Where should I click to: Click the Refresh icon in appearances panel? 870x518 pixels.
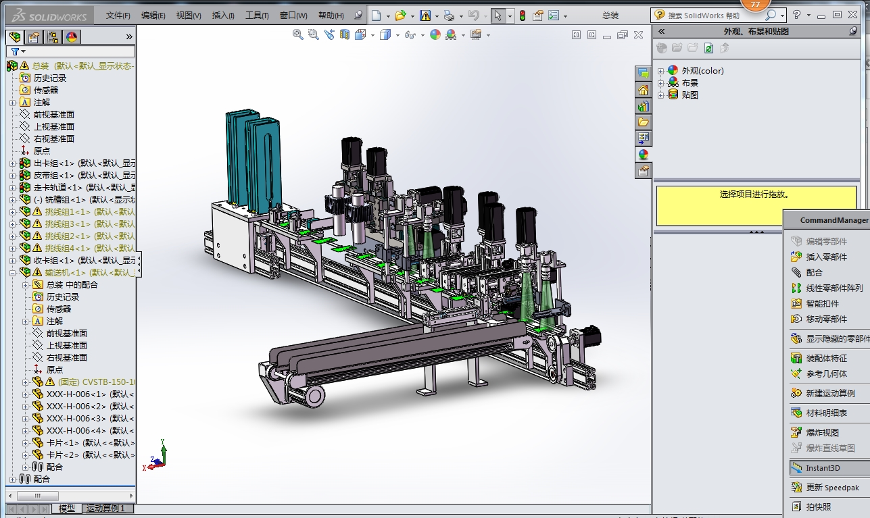pyautogui.click(x=708, y=48)
